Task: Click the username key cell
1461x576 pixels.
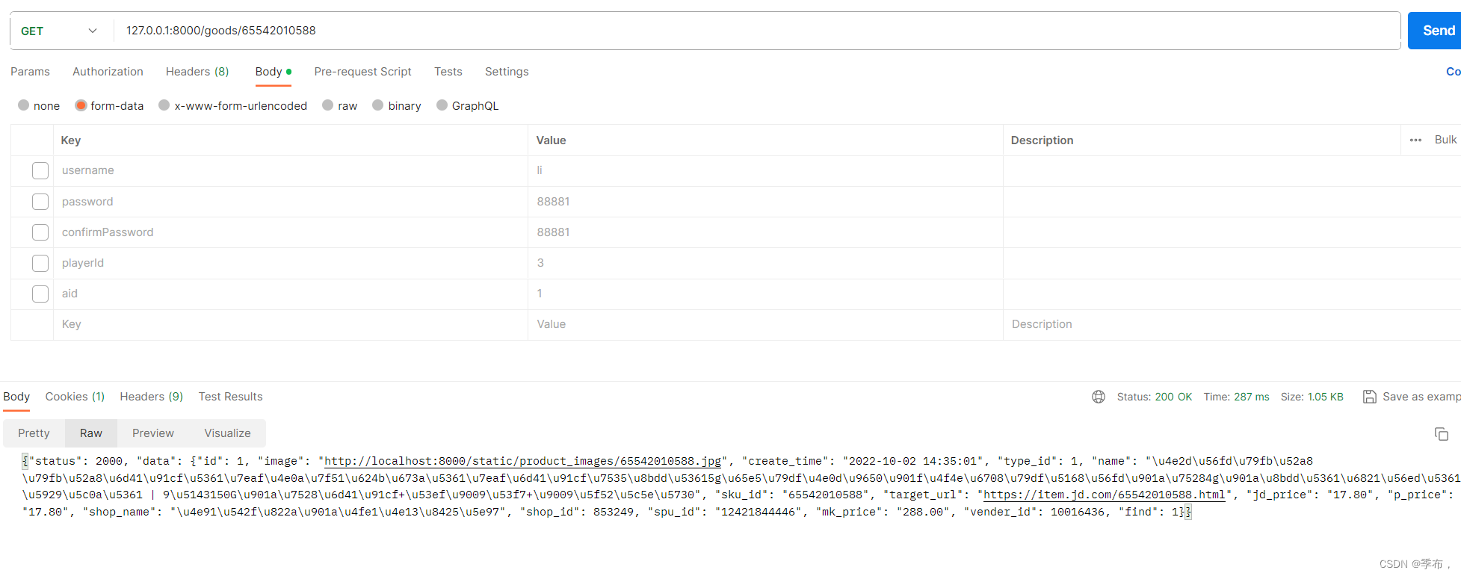Action: coord(290,170)
